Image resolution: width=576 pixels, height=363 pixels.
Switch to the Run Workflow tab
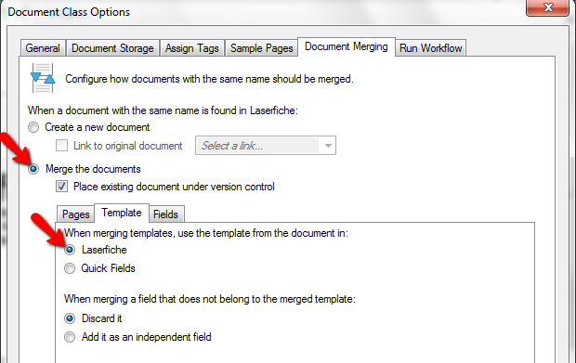click(430, 48)
